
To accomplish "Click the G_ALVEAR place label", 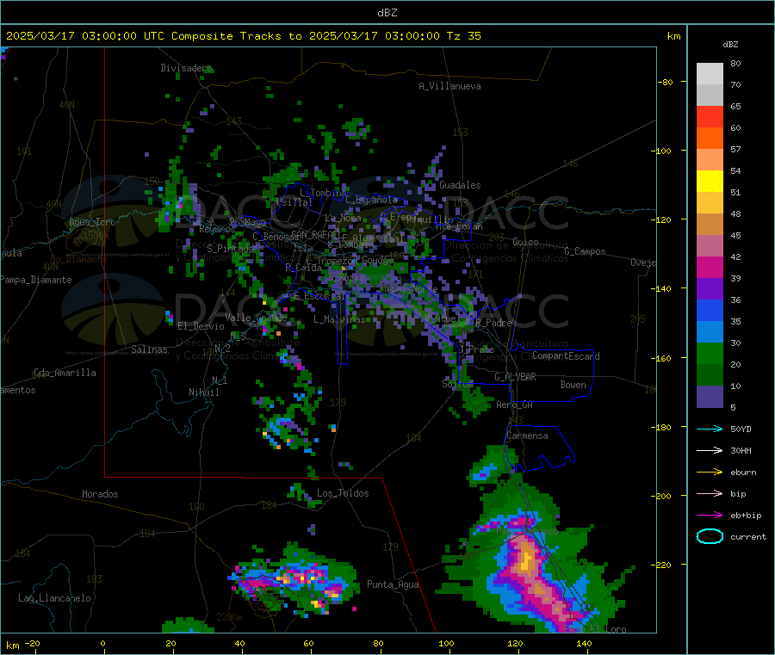I will point(515,377).
